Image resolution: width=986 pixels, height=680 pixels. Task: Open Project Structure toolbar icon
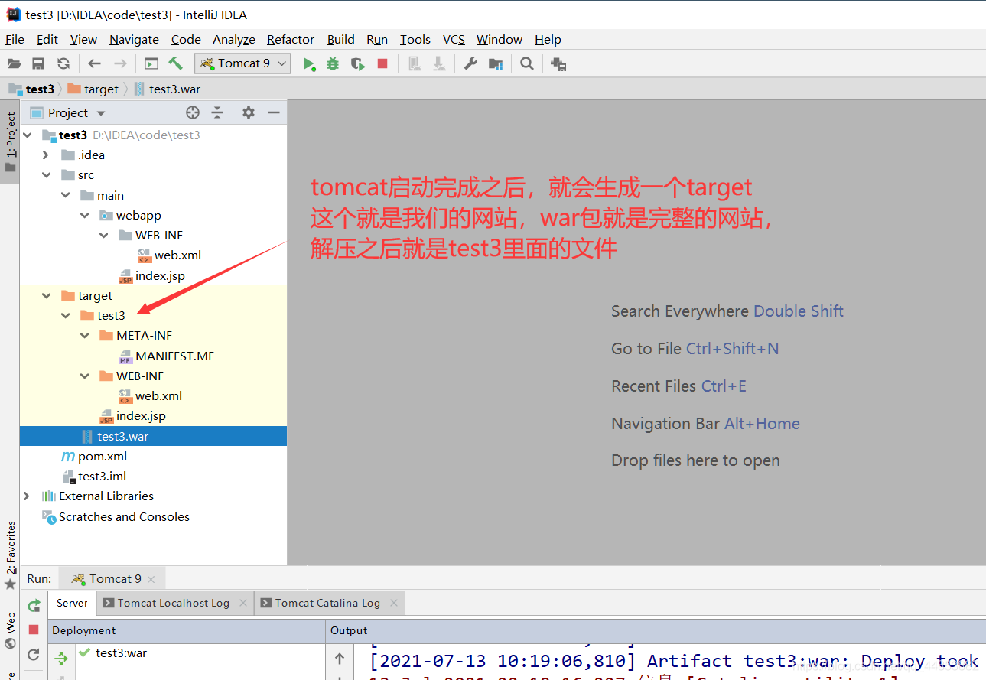tap(496, 63)
